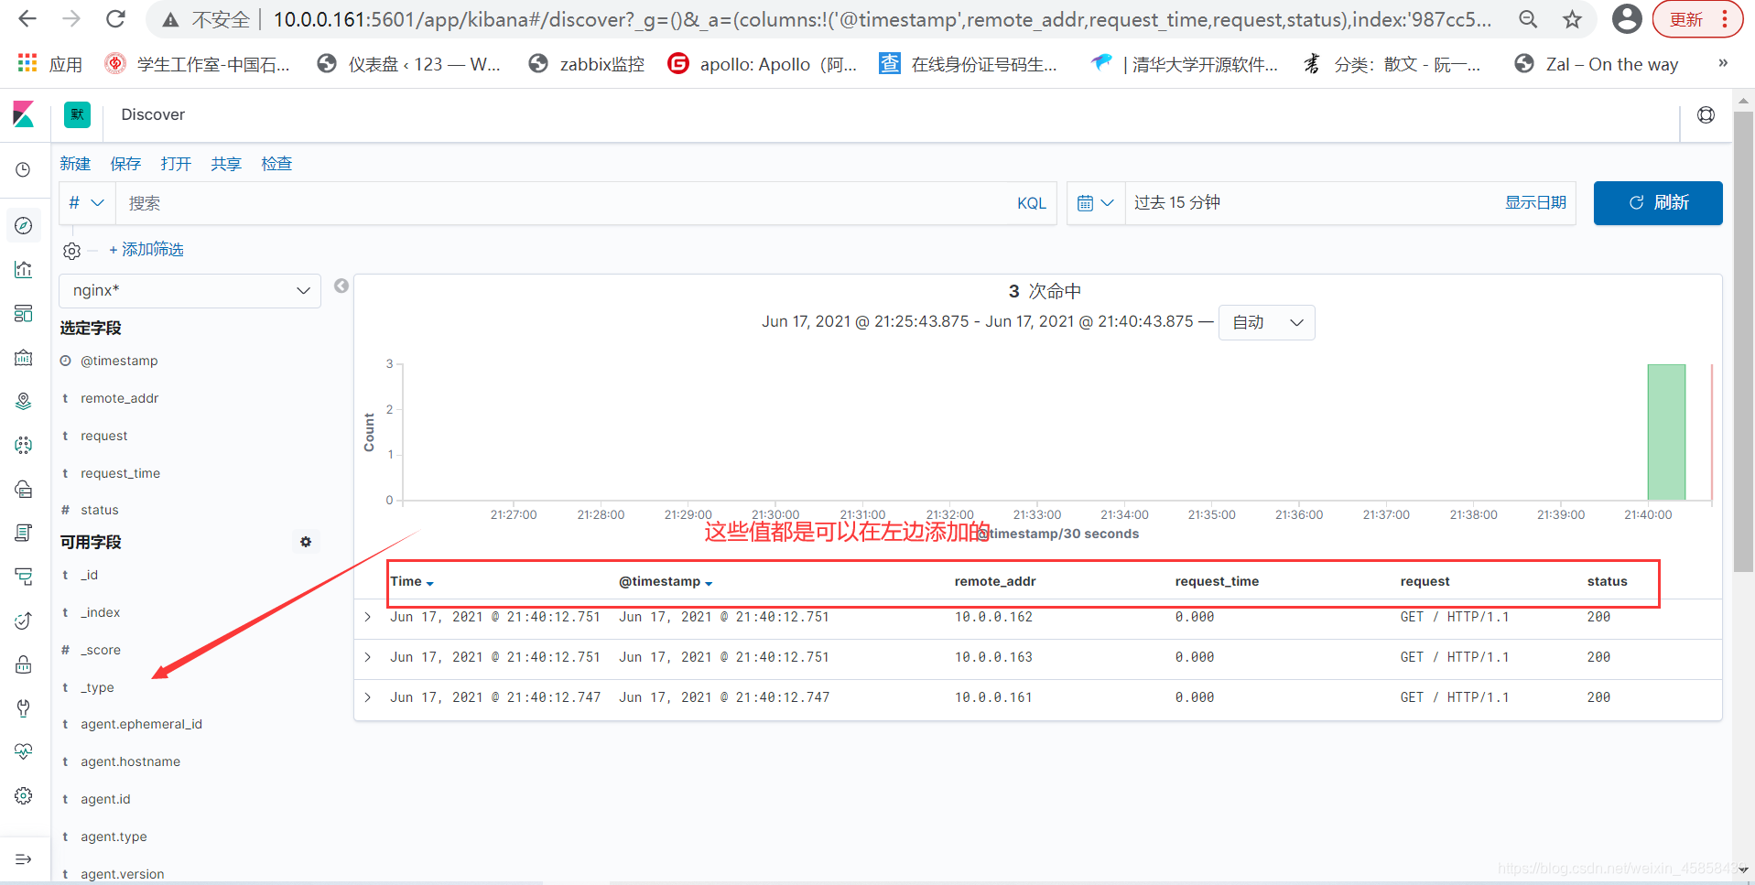Open Machine Learning icon in sidebar
1755x885 pixels.
point(24,445)
